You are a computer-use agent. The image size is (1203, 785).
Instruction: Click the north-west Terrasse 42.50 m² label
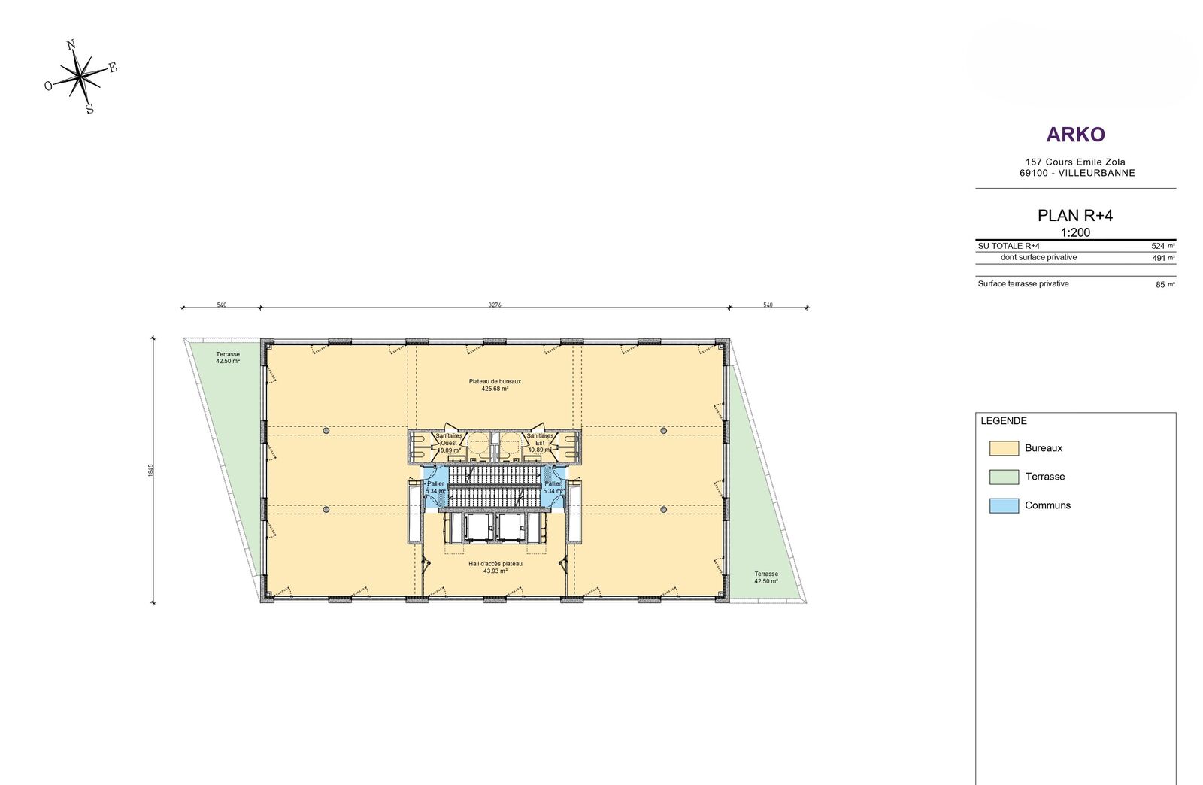click(x=228, y=358)
